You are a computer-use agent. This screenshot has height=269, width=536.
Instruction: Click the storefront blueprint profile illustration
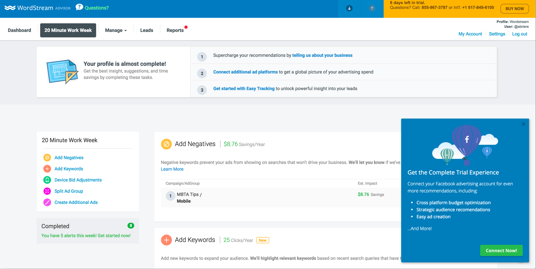click(x=62, y=72)
